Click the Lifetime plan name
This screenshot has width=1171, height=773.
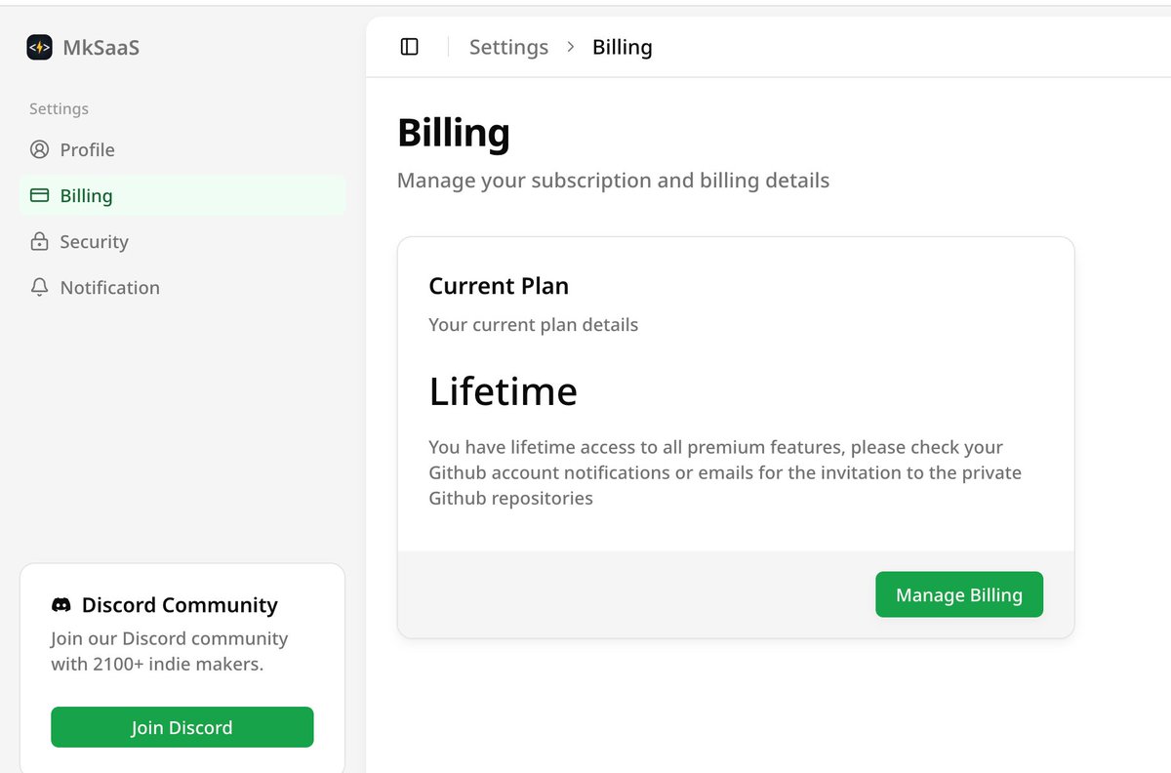(504, 391)
